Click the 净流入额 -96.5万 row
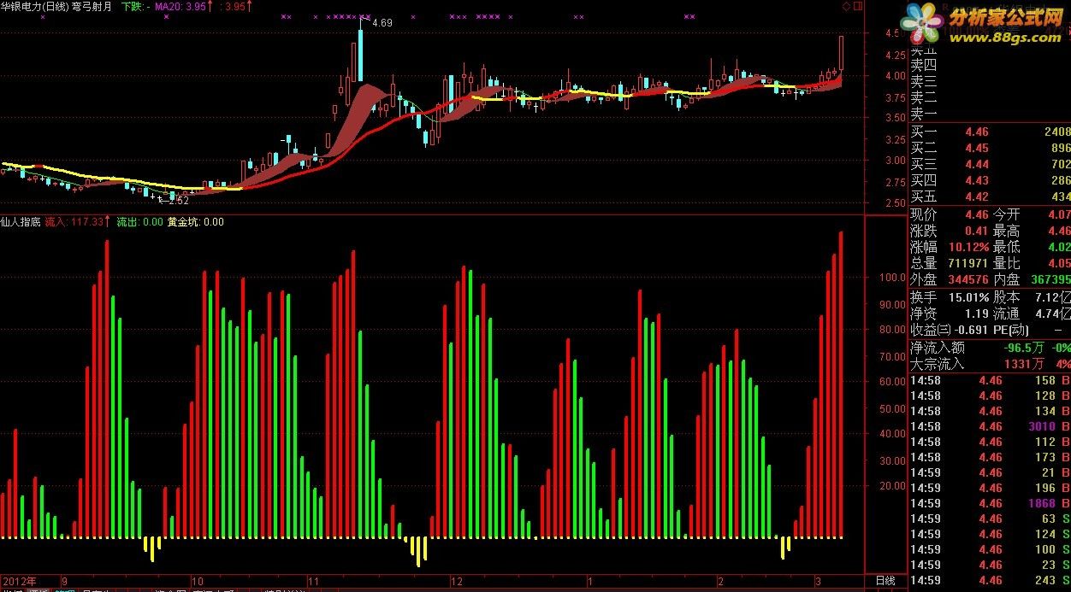 [x=989, y=348]
